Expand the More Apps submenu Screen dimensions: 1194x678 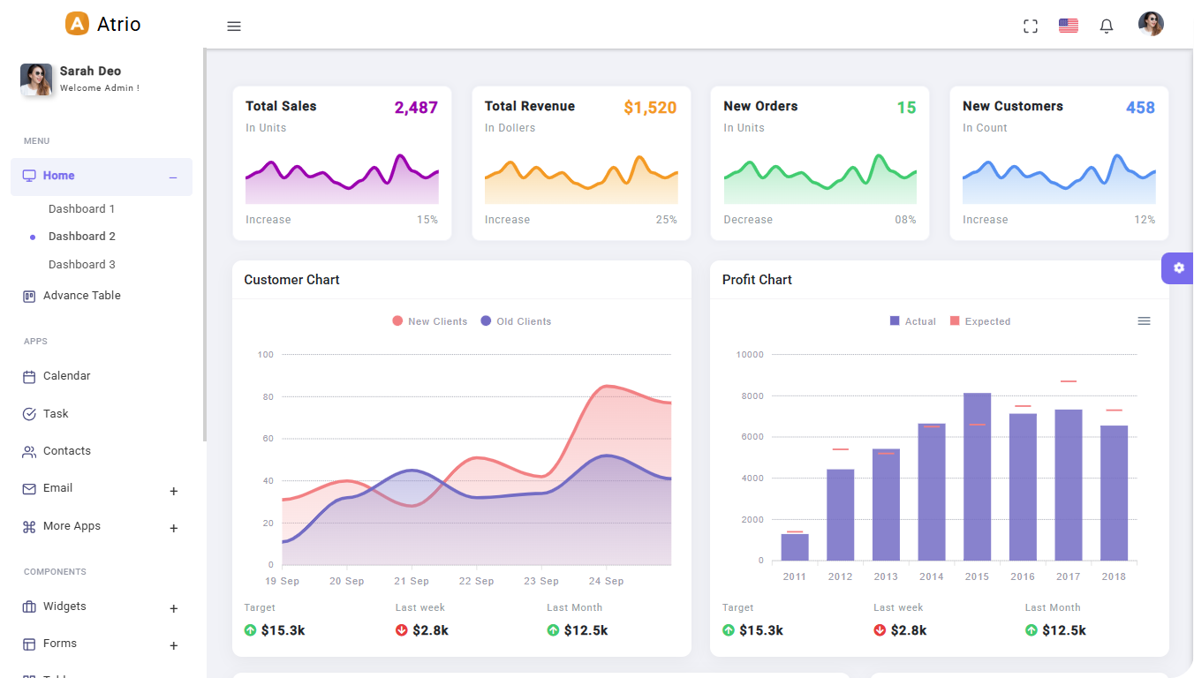173,528
